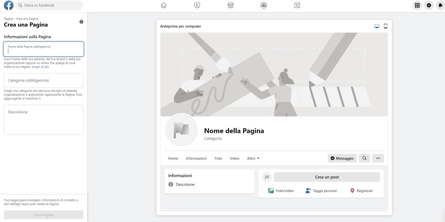Select the Informazioni tab in preview
The width and height of the screenshot is (445, 222).
[x=196, y=158]
